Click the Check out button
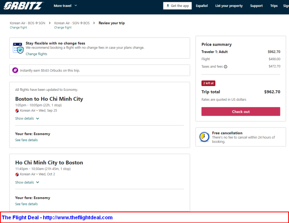This screenshot has width=289, height=223. [x=241, y=111]
